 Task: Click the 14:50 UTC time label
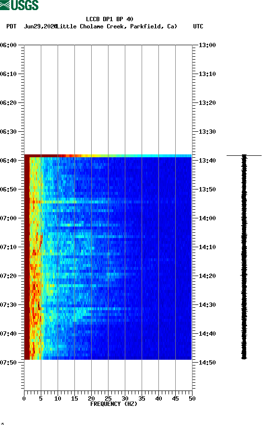(x=207, y=363)
